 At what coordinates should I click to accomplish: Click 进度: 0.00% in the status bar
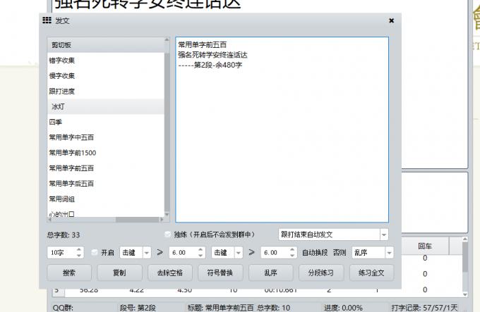pyautogui.click(x=343, y=308)
